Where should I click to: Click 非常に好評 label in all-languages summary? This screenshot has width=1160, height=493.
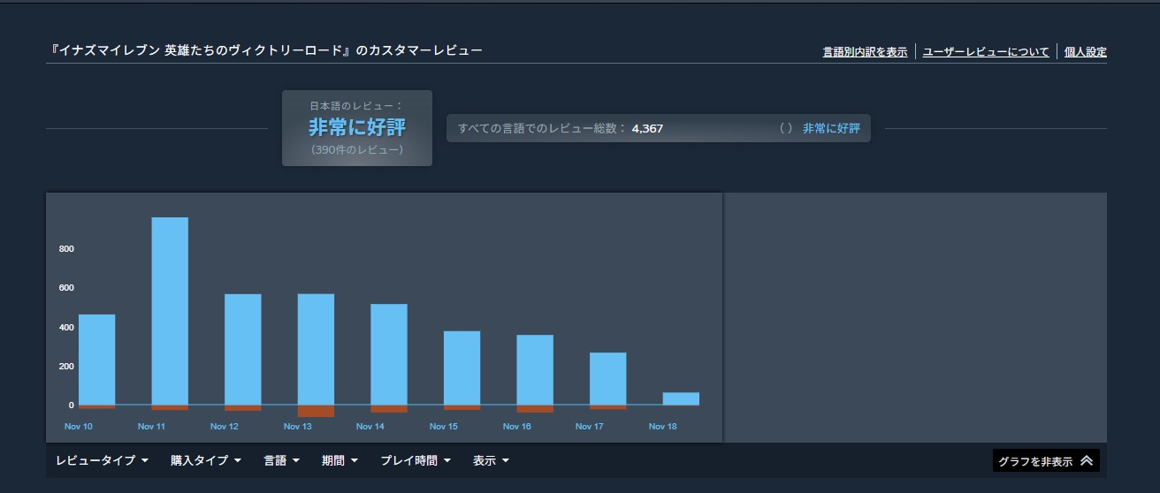[x=831, y=128]
